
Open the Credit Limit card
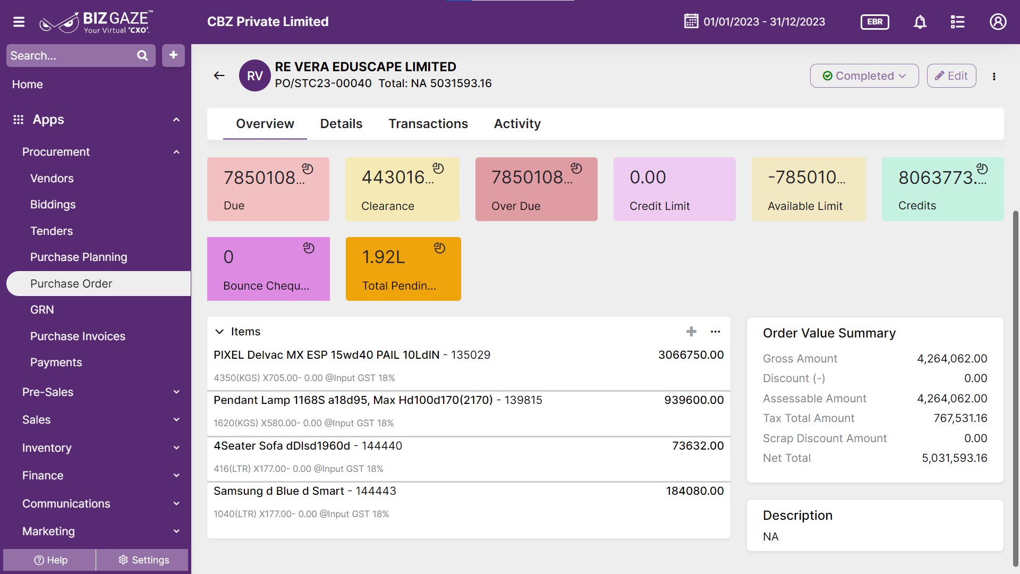click(x=675, y=189)
